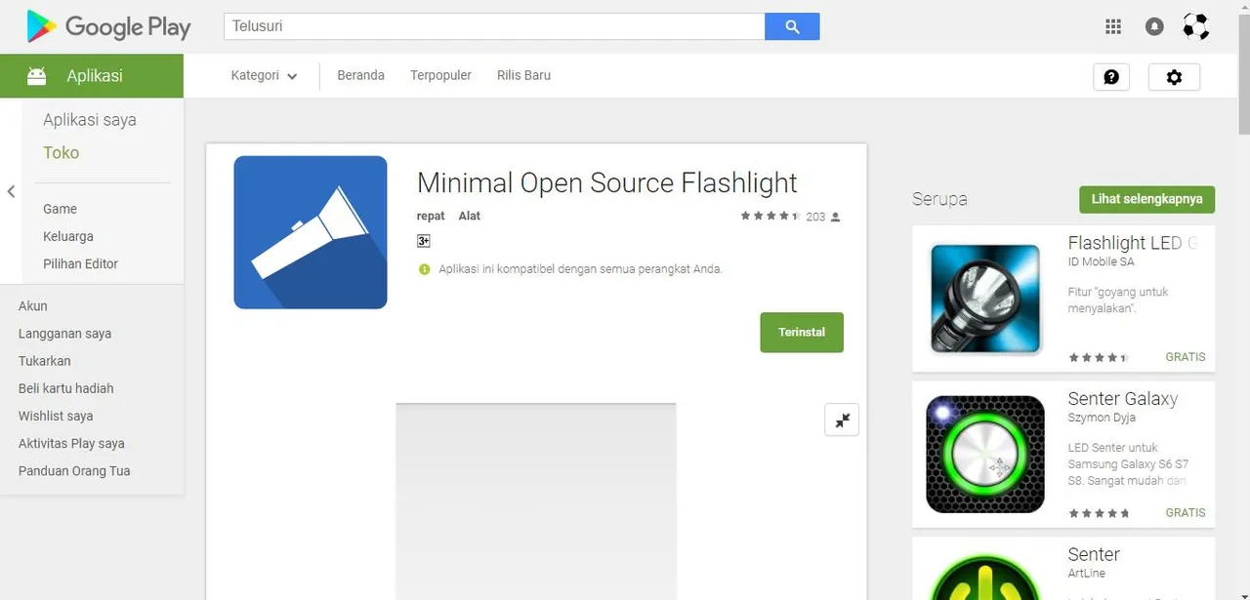Select Toko in sidebar

[61, 152]
